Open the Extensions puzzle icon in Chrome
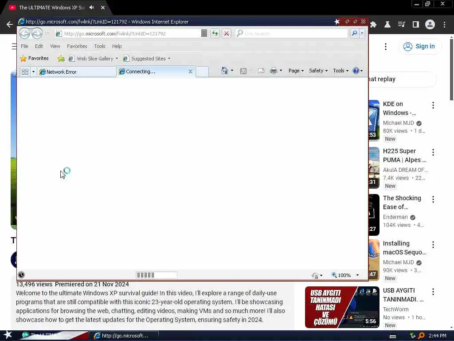The width and height of the screenshot is (454, 341). point(373,25)
